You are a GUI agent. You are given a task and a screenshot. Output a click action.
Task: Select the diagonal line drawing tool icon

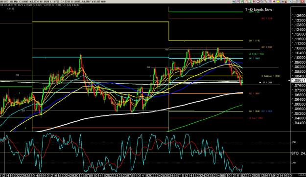[x=265, y=1]
